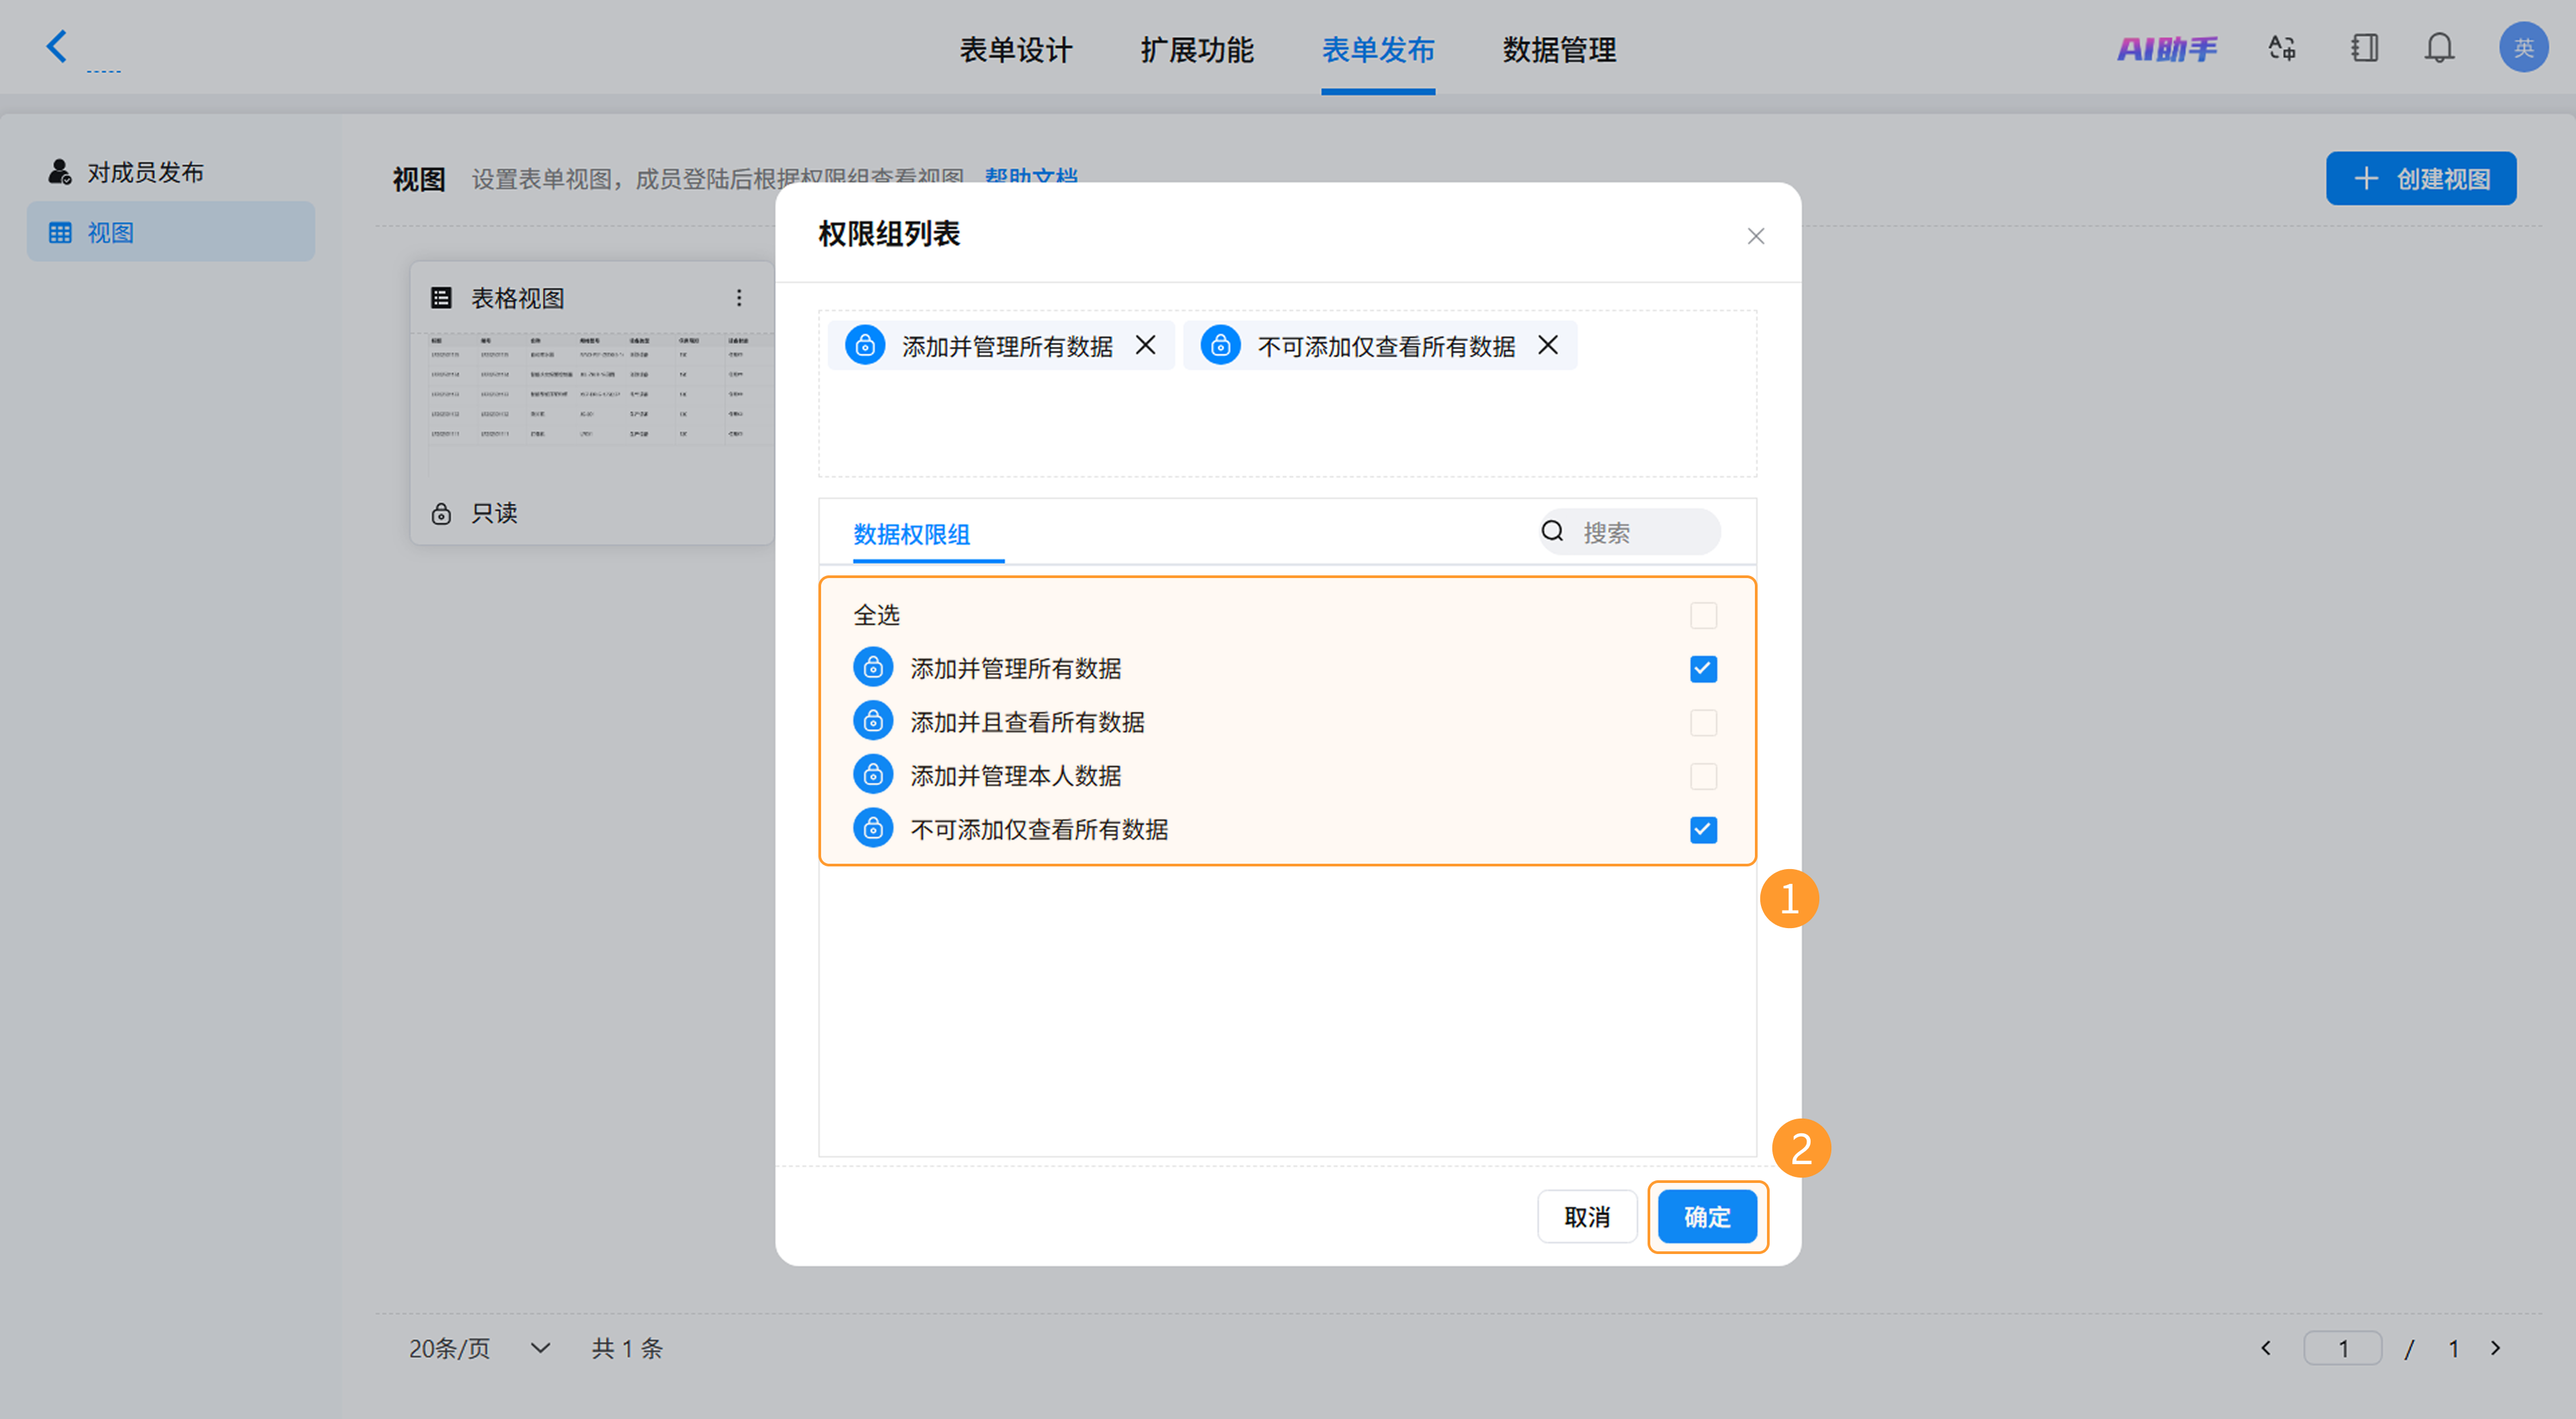Open the user avatar menu
This screenshot has height=1419, width=2576.
(2522, 48)
